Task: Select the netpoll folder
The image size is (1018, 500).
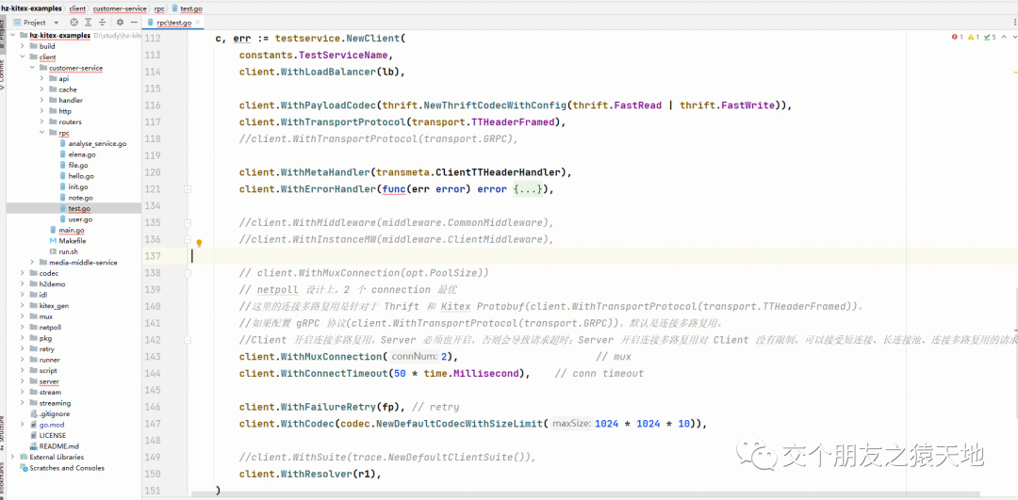Action: [x=50, y=328]
